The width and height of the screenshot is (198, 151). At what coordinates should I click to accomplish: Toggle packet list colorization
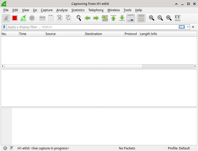[141, 18]
